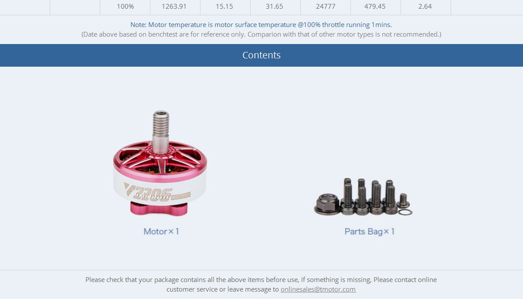Click the Contents section header bar

(x=261, y=55)
